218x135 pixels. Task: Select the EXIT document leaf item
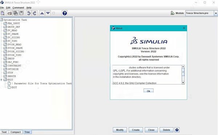click(x=14, y=87)
